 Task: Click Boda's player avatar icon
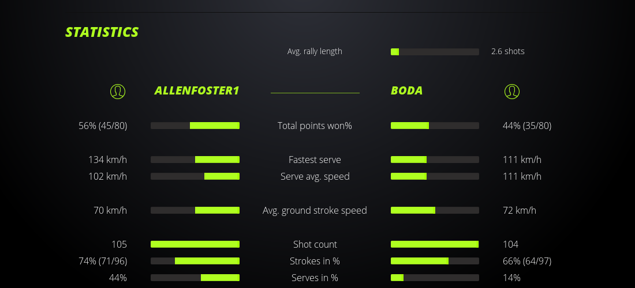pos(512,91)
